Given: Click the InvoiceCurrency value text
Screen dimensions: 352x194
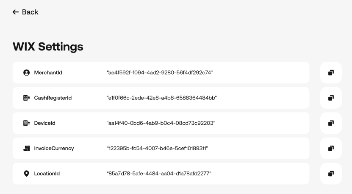Looking at the screenshot, I should click(x=157, y=148).
